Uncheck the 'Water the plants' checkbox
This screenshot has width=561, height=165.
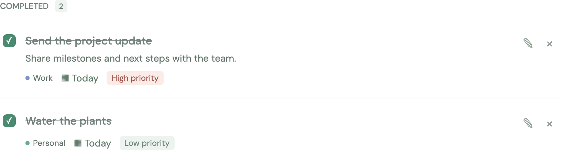click(x=9, y=121)
